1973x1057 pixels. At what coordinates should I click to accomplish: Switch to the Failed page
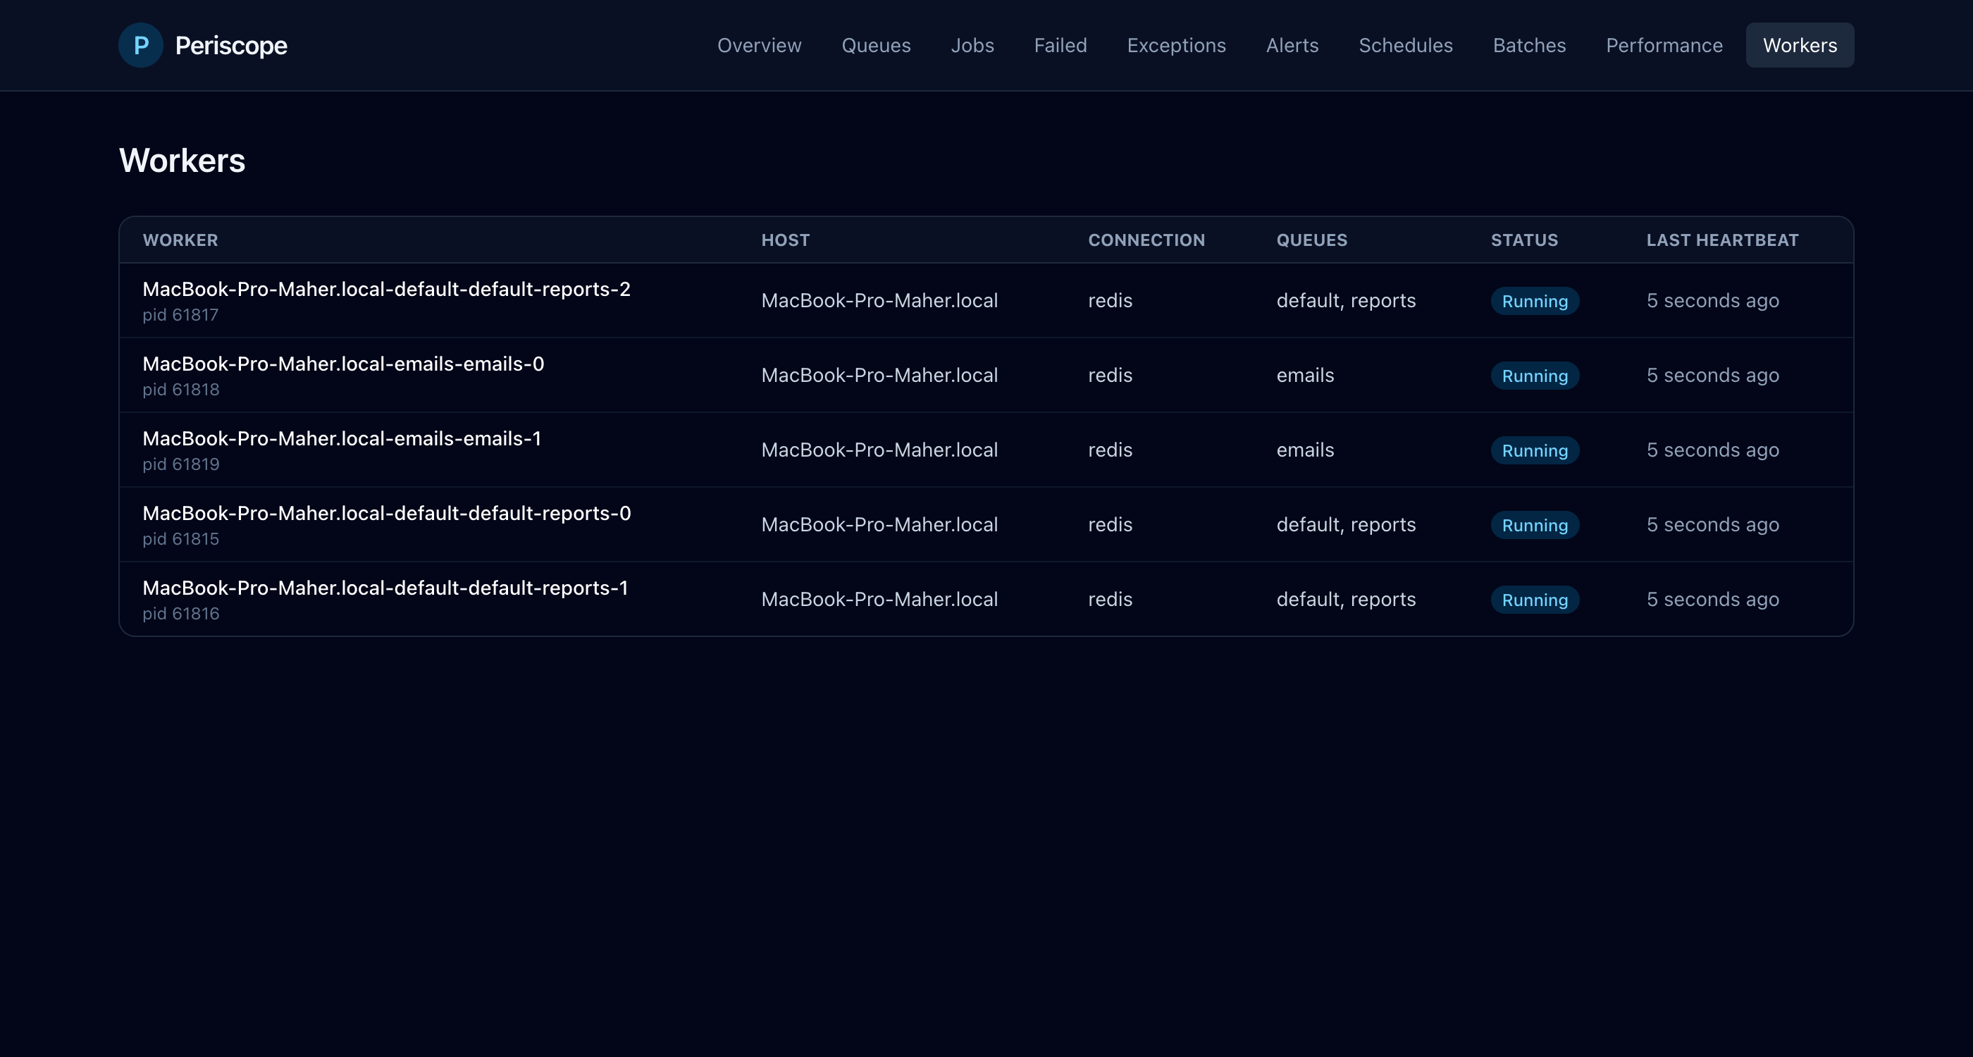click(1060, 45)
